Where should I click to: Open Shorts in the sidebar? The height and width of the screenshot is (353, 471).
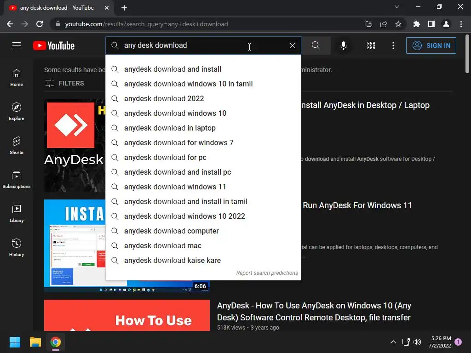(x=17, y=146)
